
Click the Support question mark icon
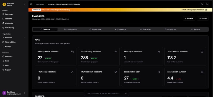point(3,70)
